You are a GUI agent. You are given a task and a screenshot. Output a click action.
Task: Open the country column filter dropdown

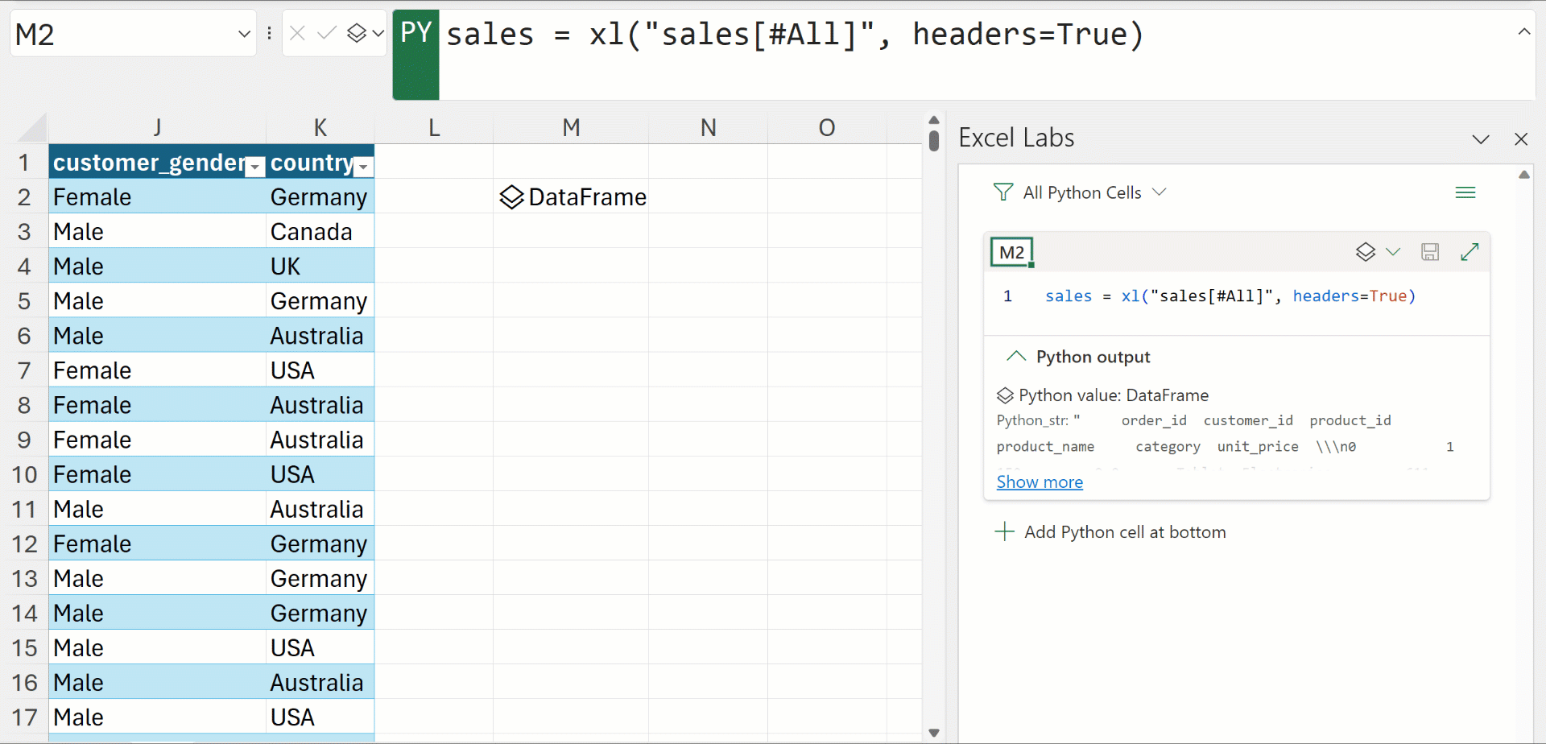363,166
